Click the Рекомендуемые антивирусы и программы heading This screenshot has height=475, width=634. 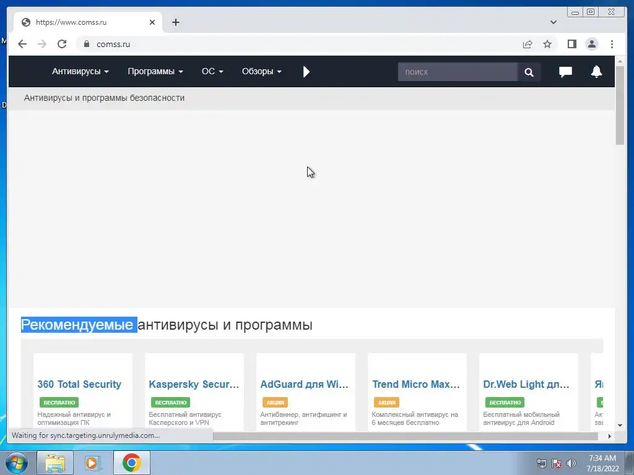(167, 325)
